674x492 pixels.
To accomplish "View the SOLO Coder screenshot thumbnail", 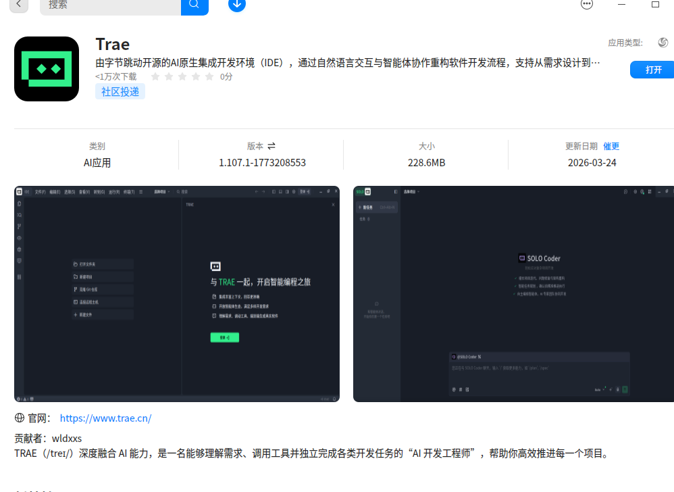I will point(514,294).
